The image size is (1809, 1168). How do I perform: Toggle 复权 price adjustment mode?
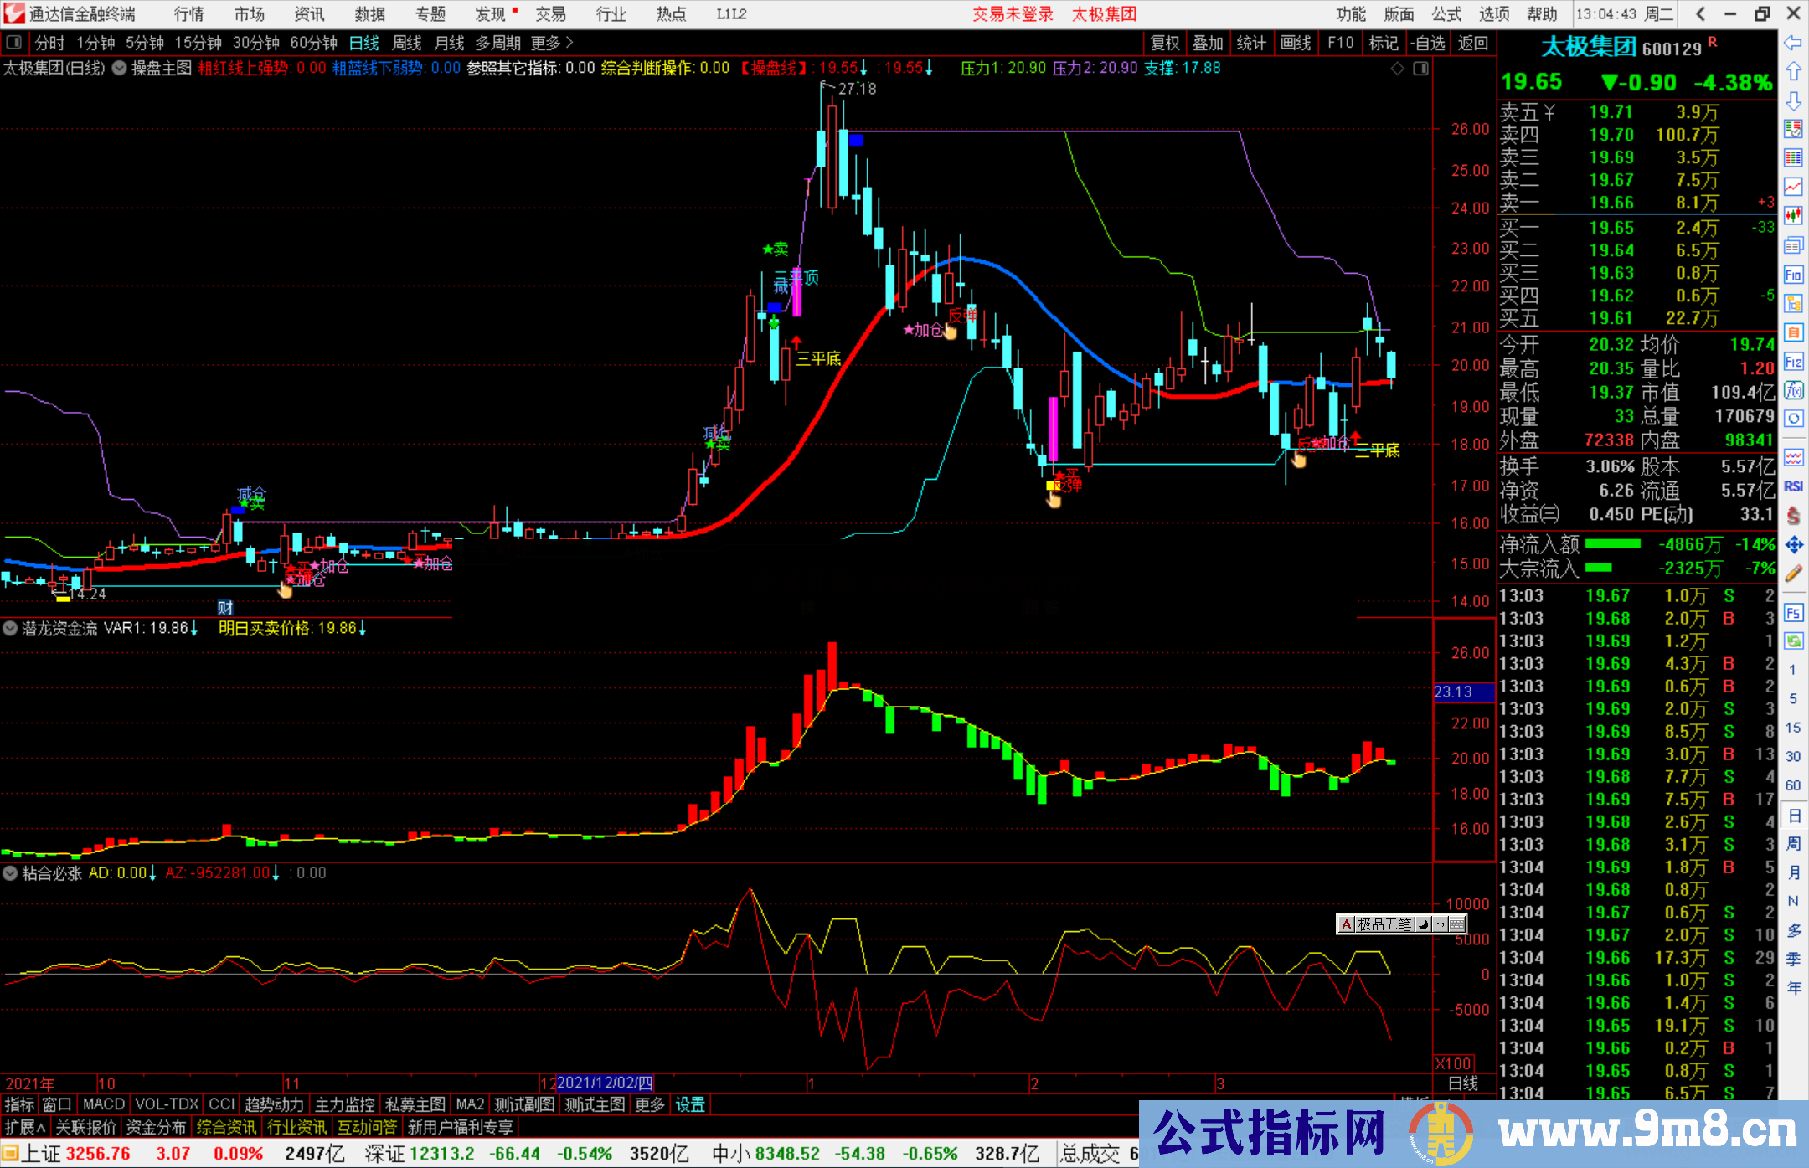pyautogui.click(x=1165, y=43)
